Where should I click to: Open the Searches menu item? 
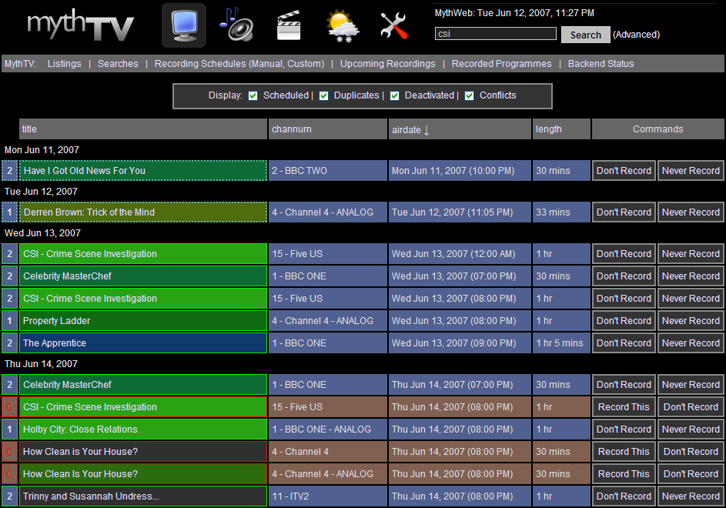click(118, 64)
